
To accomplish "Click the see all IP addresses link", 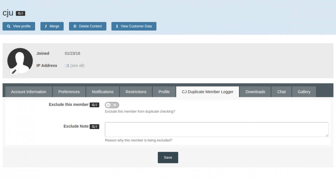I will (77, 66).
